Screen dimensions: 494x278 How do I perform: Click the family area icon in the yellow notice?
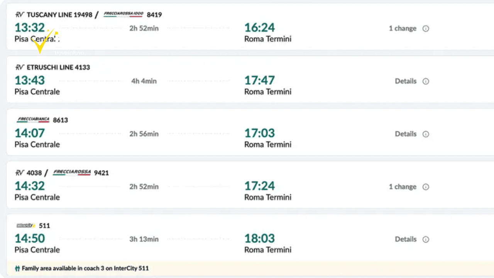[x=17, y=268]
